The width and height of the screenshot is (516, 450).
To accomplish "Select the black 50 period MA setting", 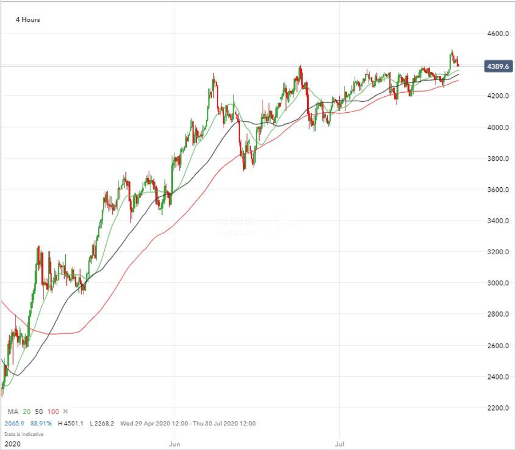I will click(39, 411).
